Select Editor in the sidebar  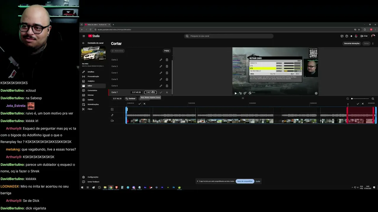(x=93, y=86)
